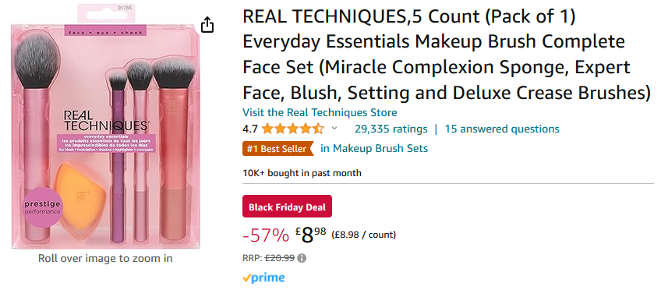This screenshot has width=668, height=290.
Task: Click the #1 Best Seller badge
Action: coord(277,149)
